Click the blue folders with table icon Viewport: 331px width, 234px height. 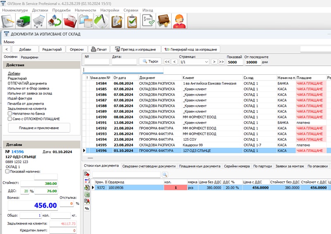[x=86, y=21]
